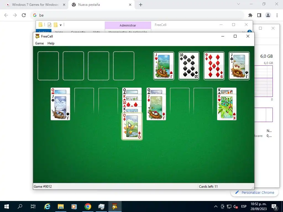The width and height of the screenshot is (283, 212).
Task: Select the Queen of diamonds card
Action: pos(132,126)
